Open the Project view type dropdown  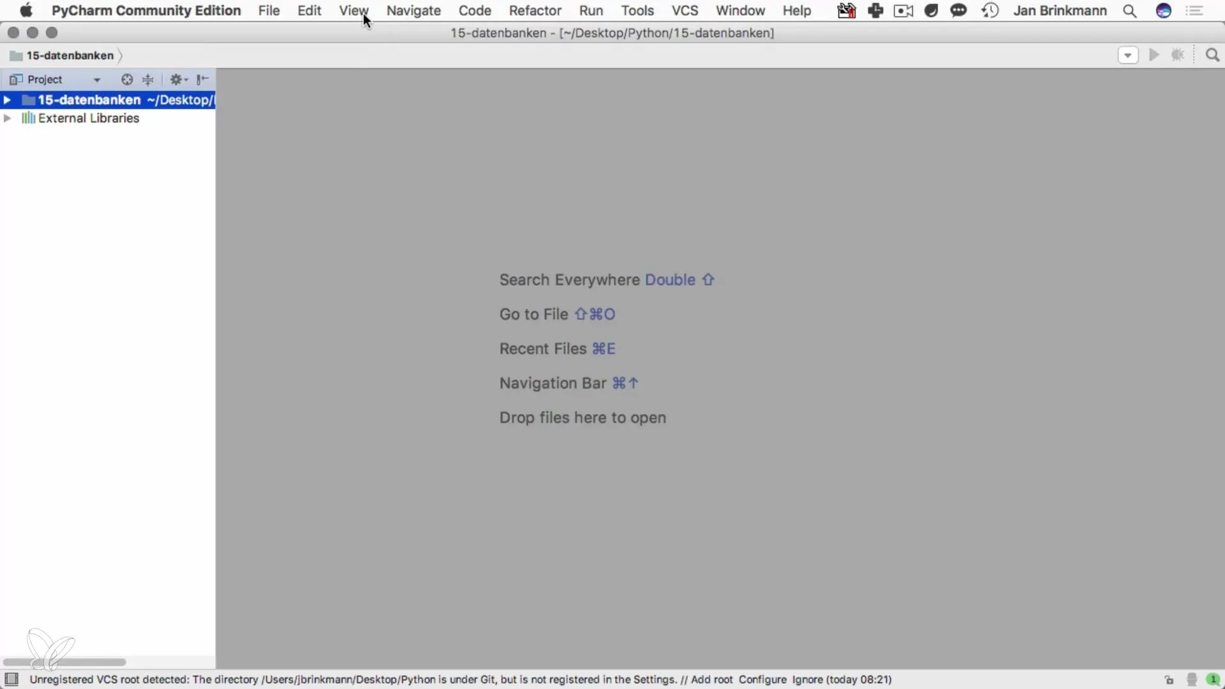[97, 80]
